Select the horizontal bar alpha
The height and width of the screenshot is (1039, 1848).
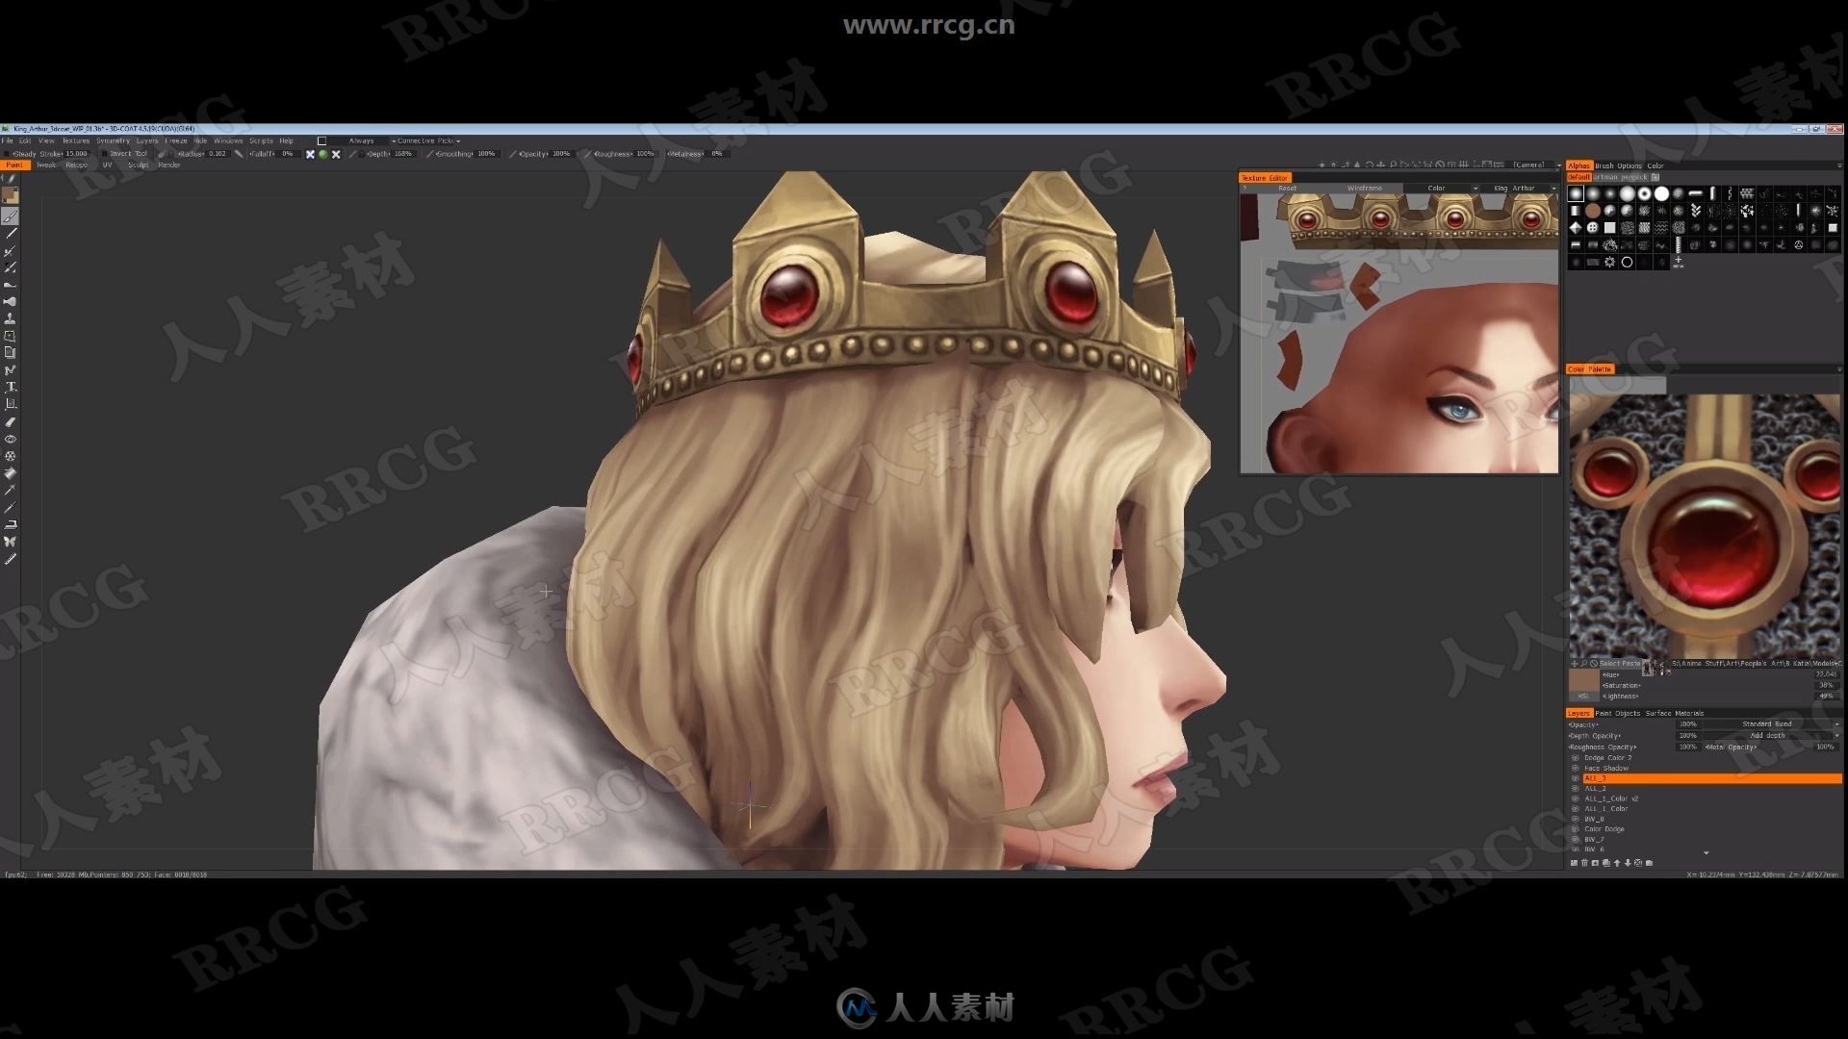(1695, 193)
